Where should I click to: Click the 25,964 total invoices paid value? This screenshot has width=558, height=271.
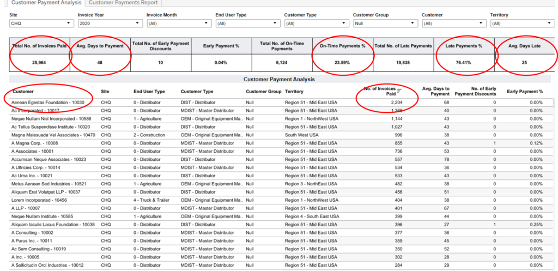click(x=39, y=62)
